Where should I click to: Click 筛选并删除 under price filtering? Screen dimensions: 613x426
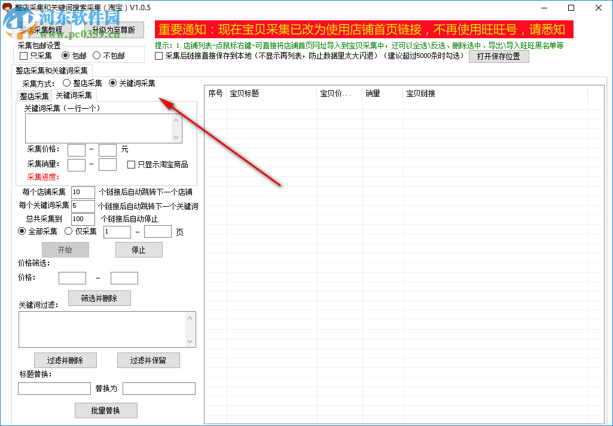point(99,298)
